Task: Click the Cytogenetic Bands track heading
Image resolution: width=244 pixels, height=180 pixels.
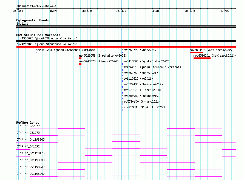Action: [33, 20]
